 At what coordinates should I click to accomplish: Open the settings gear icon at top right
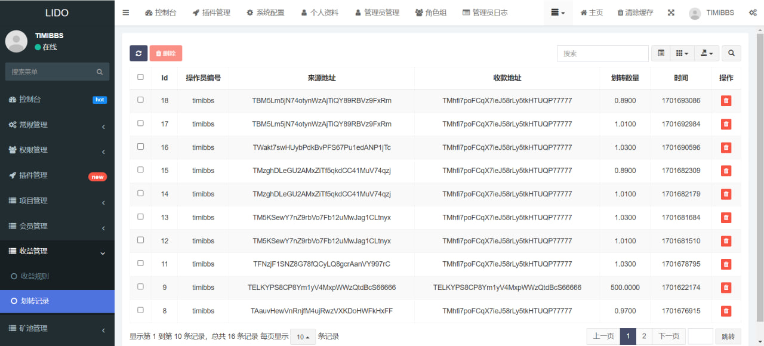[752, 12]
